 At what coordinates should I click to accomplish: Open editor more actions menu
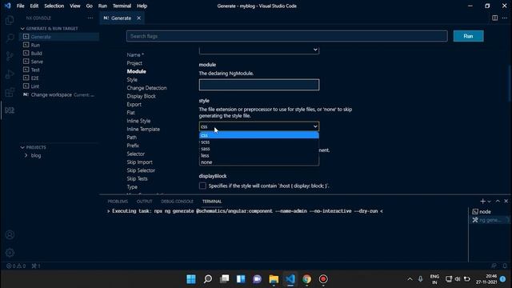pos(505,18)
